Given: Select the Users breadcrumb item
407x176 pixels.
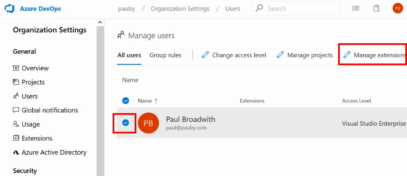Looking at the screenshot, I should (233, 9).
